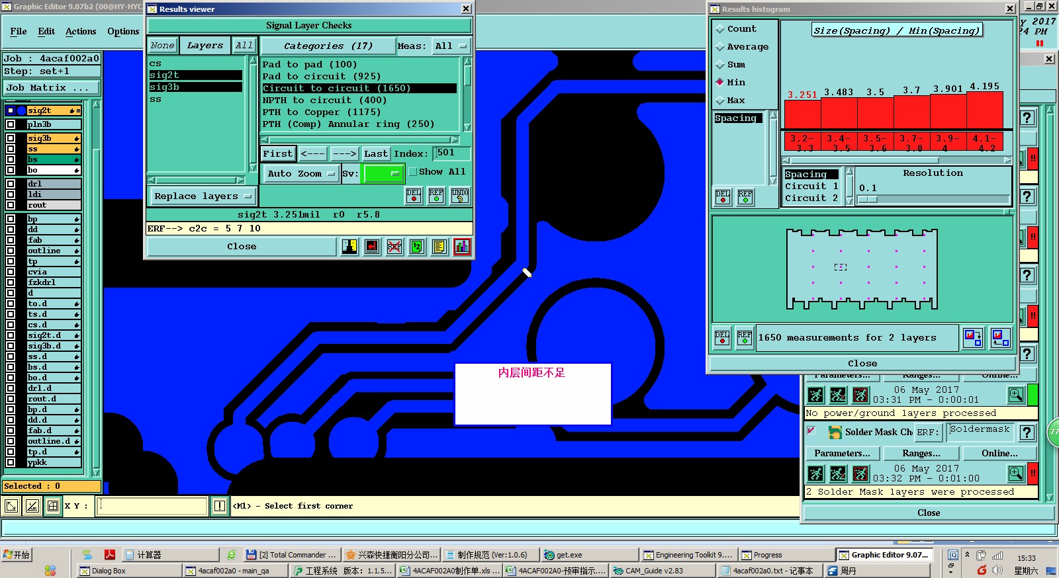The height and width of the screenshot is (578, 1059).
Task: Toggle checkbox beside layer outline
Action: (x=11, y=251)
